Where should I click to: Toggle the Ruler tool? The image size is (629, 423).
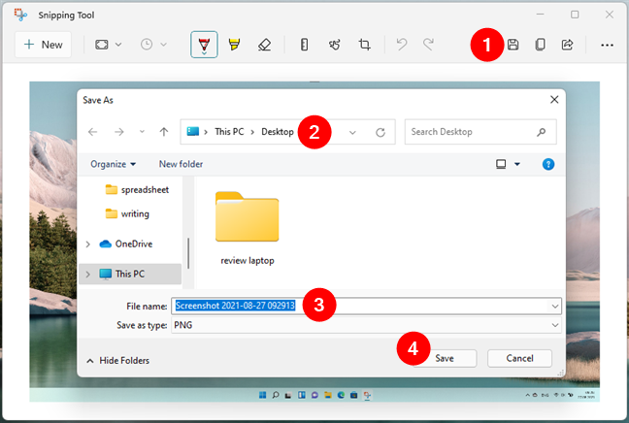(304, 45)
